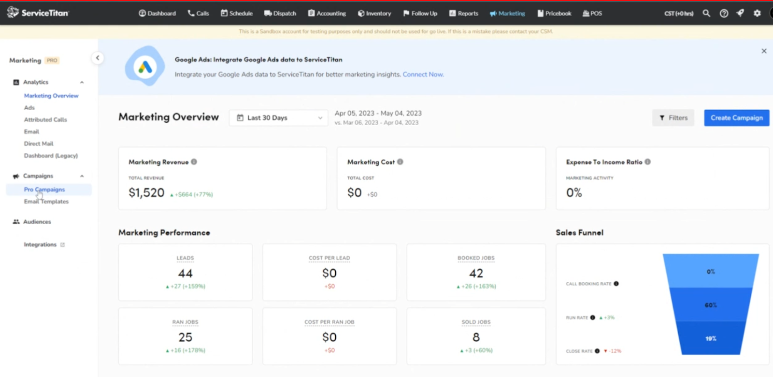Open the Follow Up menu

coord(420,13)
